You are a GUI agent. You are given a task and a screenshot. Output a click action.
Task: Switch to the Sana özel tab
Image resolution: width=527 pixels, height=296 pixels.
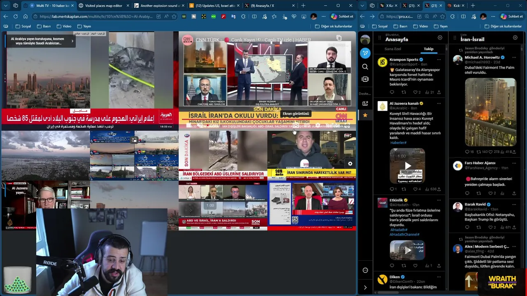pyautogui.click(x=392, y=49)
